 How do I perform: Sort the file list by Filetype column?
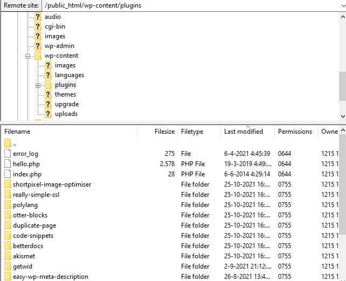(x=199, y=132)
